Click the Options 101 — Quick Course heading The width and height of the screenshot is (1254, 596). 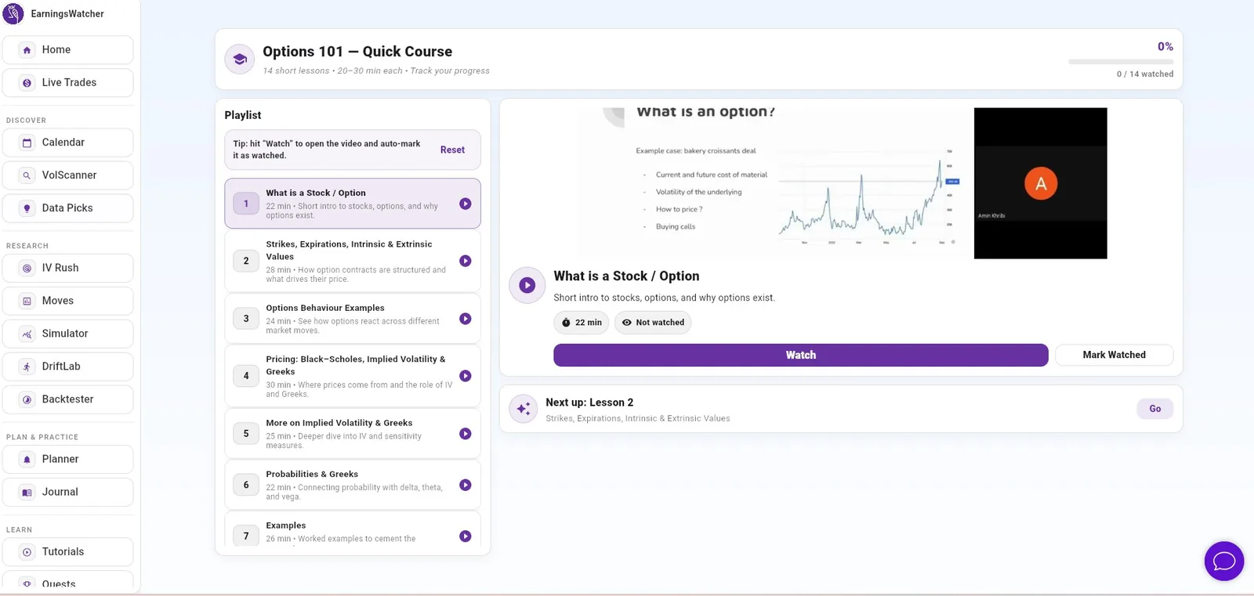[x=357, y=52]
